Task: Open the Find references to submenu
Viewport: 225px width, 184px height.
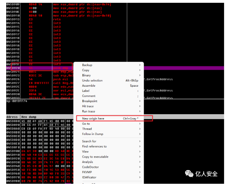Action: tap(109, 146)
